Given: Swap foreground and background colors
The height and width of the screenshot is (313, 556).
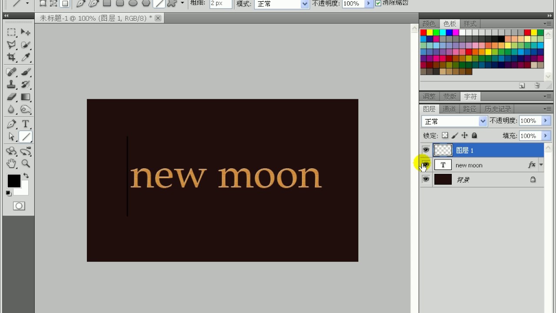Looking at the screenshot, I should (26, 176).
